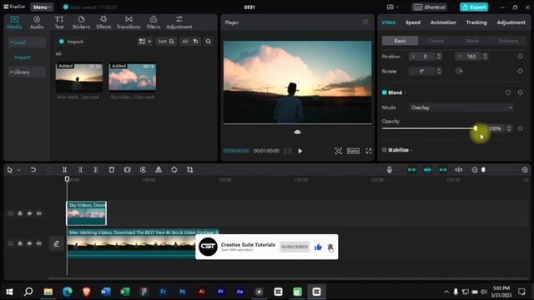
Task: Open the search in media panel
Action: (x=208, y=42)
